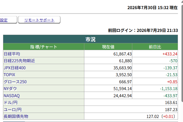The height and width of the screenshot is (122, 183).
Task: Select the 51,594.14 value
Action: [x=122, y=89]
